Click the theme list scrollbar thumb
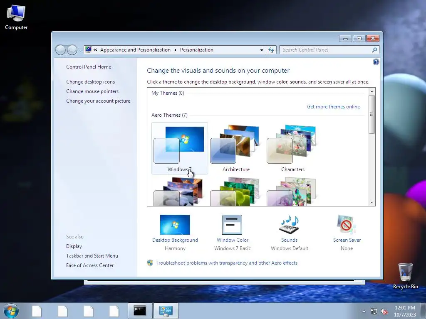 pyautogui.click(x=372, y=114)
